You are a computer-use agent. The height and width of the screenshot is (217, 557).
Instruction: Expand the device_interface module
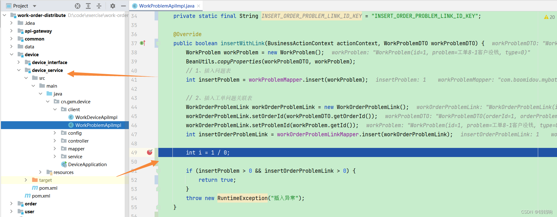pyautogui.click(x=19, y=62)
